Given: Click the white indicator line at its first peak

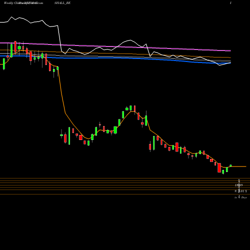Looking at the screenshot, I should pos(11,17).
